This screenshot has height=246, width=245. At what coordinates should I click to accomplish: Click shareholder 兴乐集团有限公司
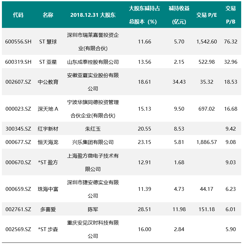click(93, 142)
